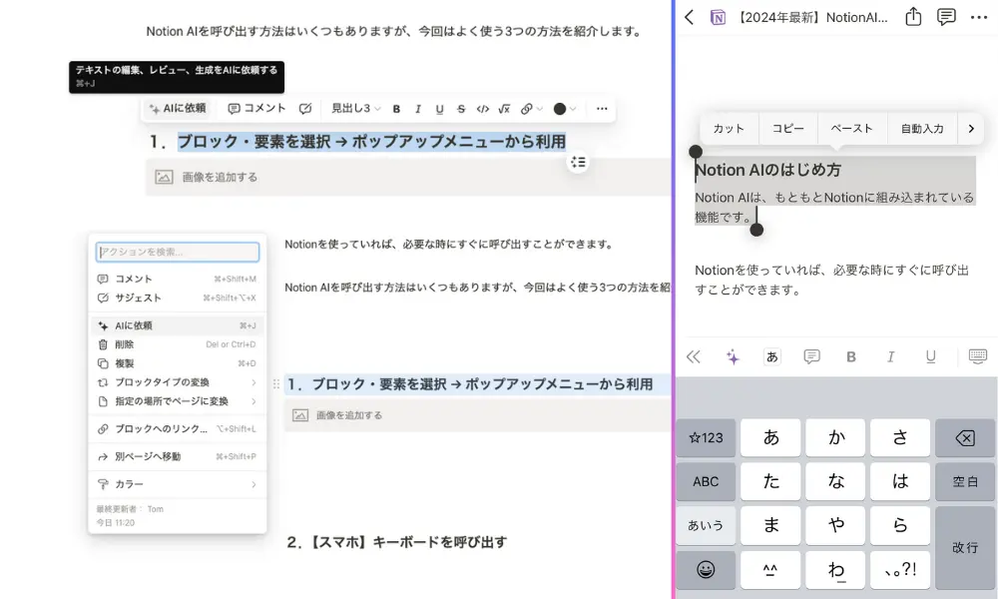Tap カット in the mobile selection popup
998x599 pixels.
pos(729,129)
